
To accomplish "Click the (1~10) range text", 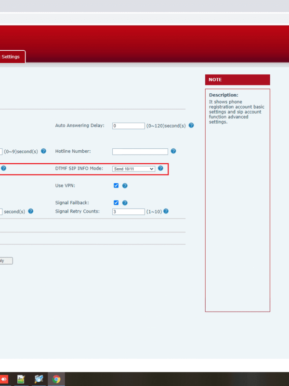I will 154,212.
